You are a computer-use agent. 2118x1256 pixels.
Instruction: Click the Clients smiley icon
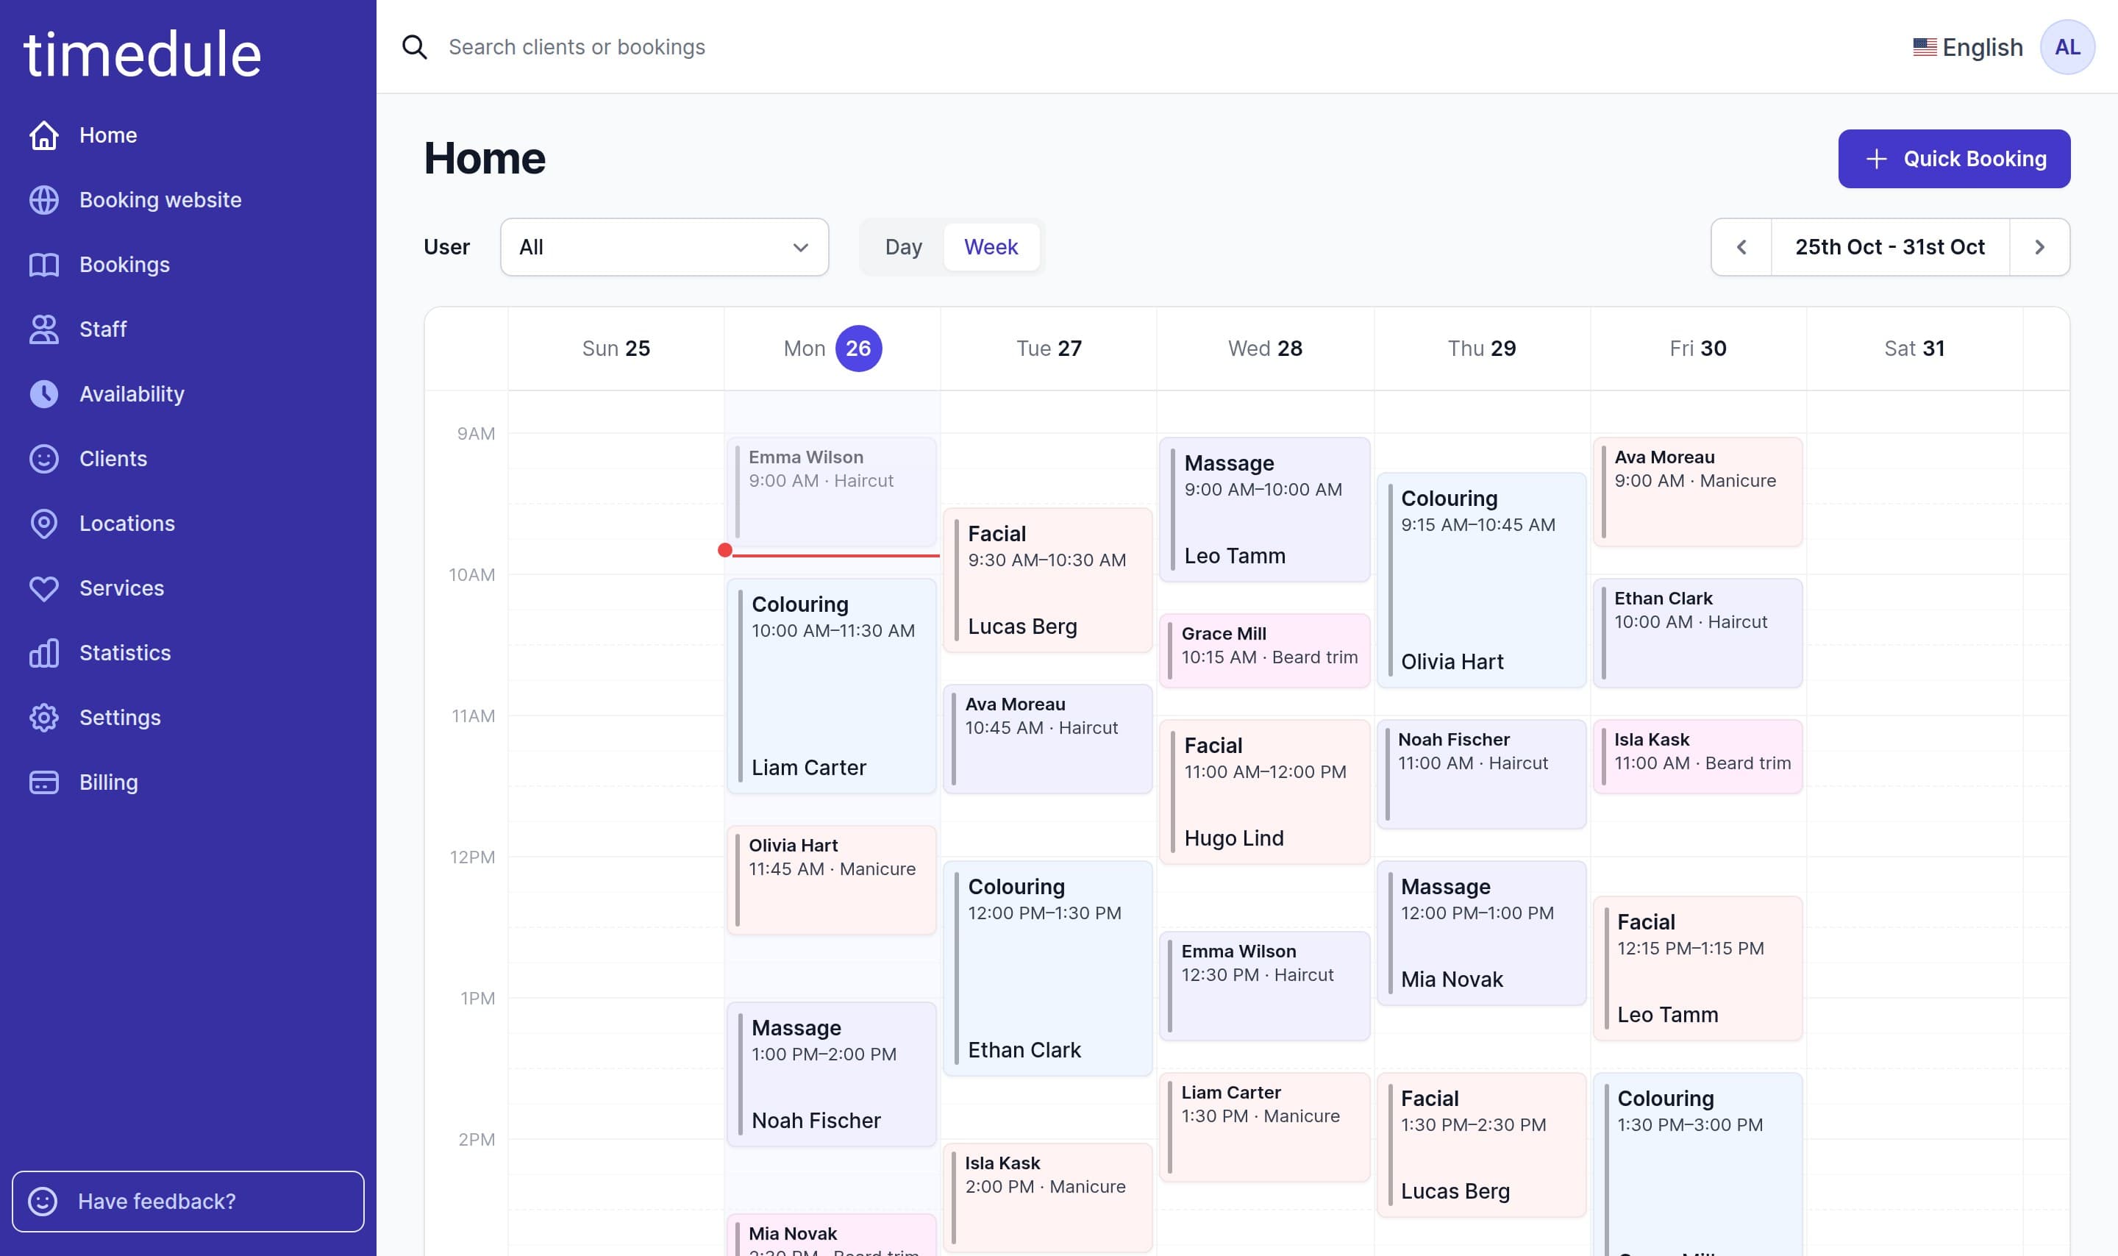tap(44, 459)
